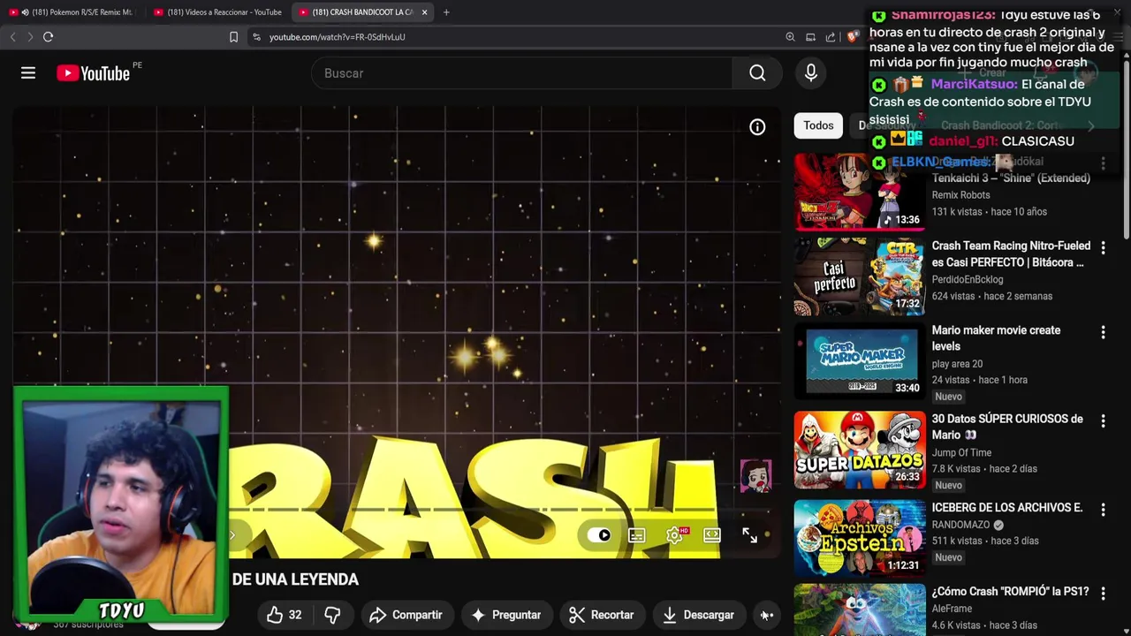The width and height of the screenshot is (1131, 636).
Task: Toggle the autoplay switch in the player
Action: coord(600,535)
